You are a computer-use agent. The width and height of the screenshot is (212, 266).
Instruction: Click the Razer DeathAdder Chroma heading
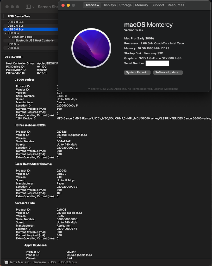click(x=33, y=164)
